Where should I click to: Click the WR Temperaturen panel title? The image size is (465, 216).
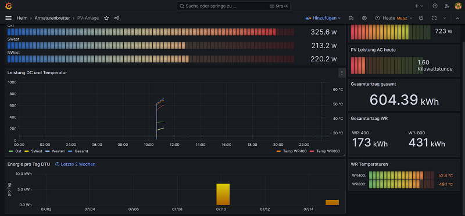tap(369, 164)
